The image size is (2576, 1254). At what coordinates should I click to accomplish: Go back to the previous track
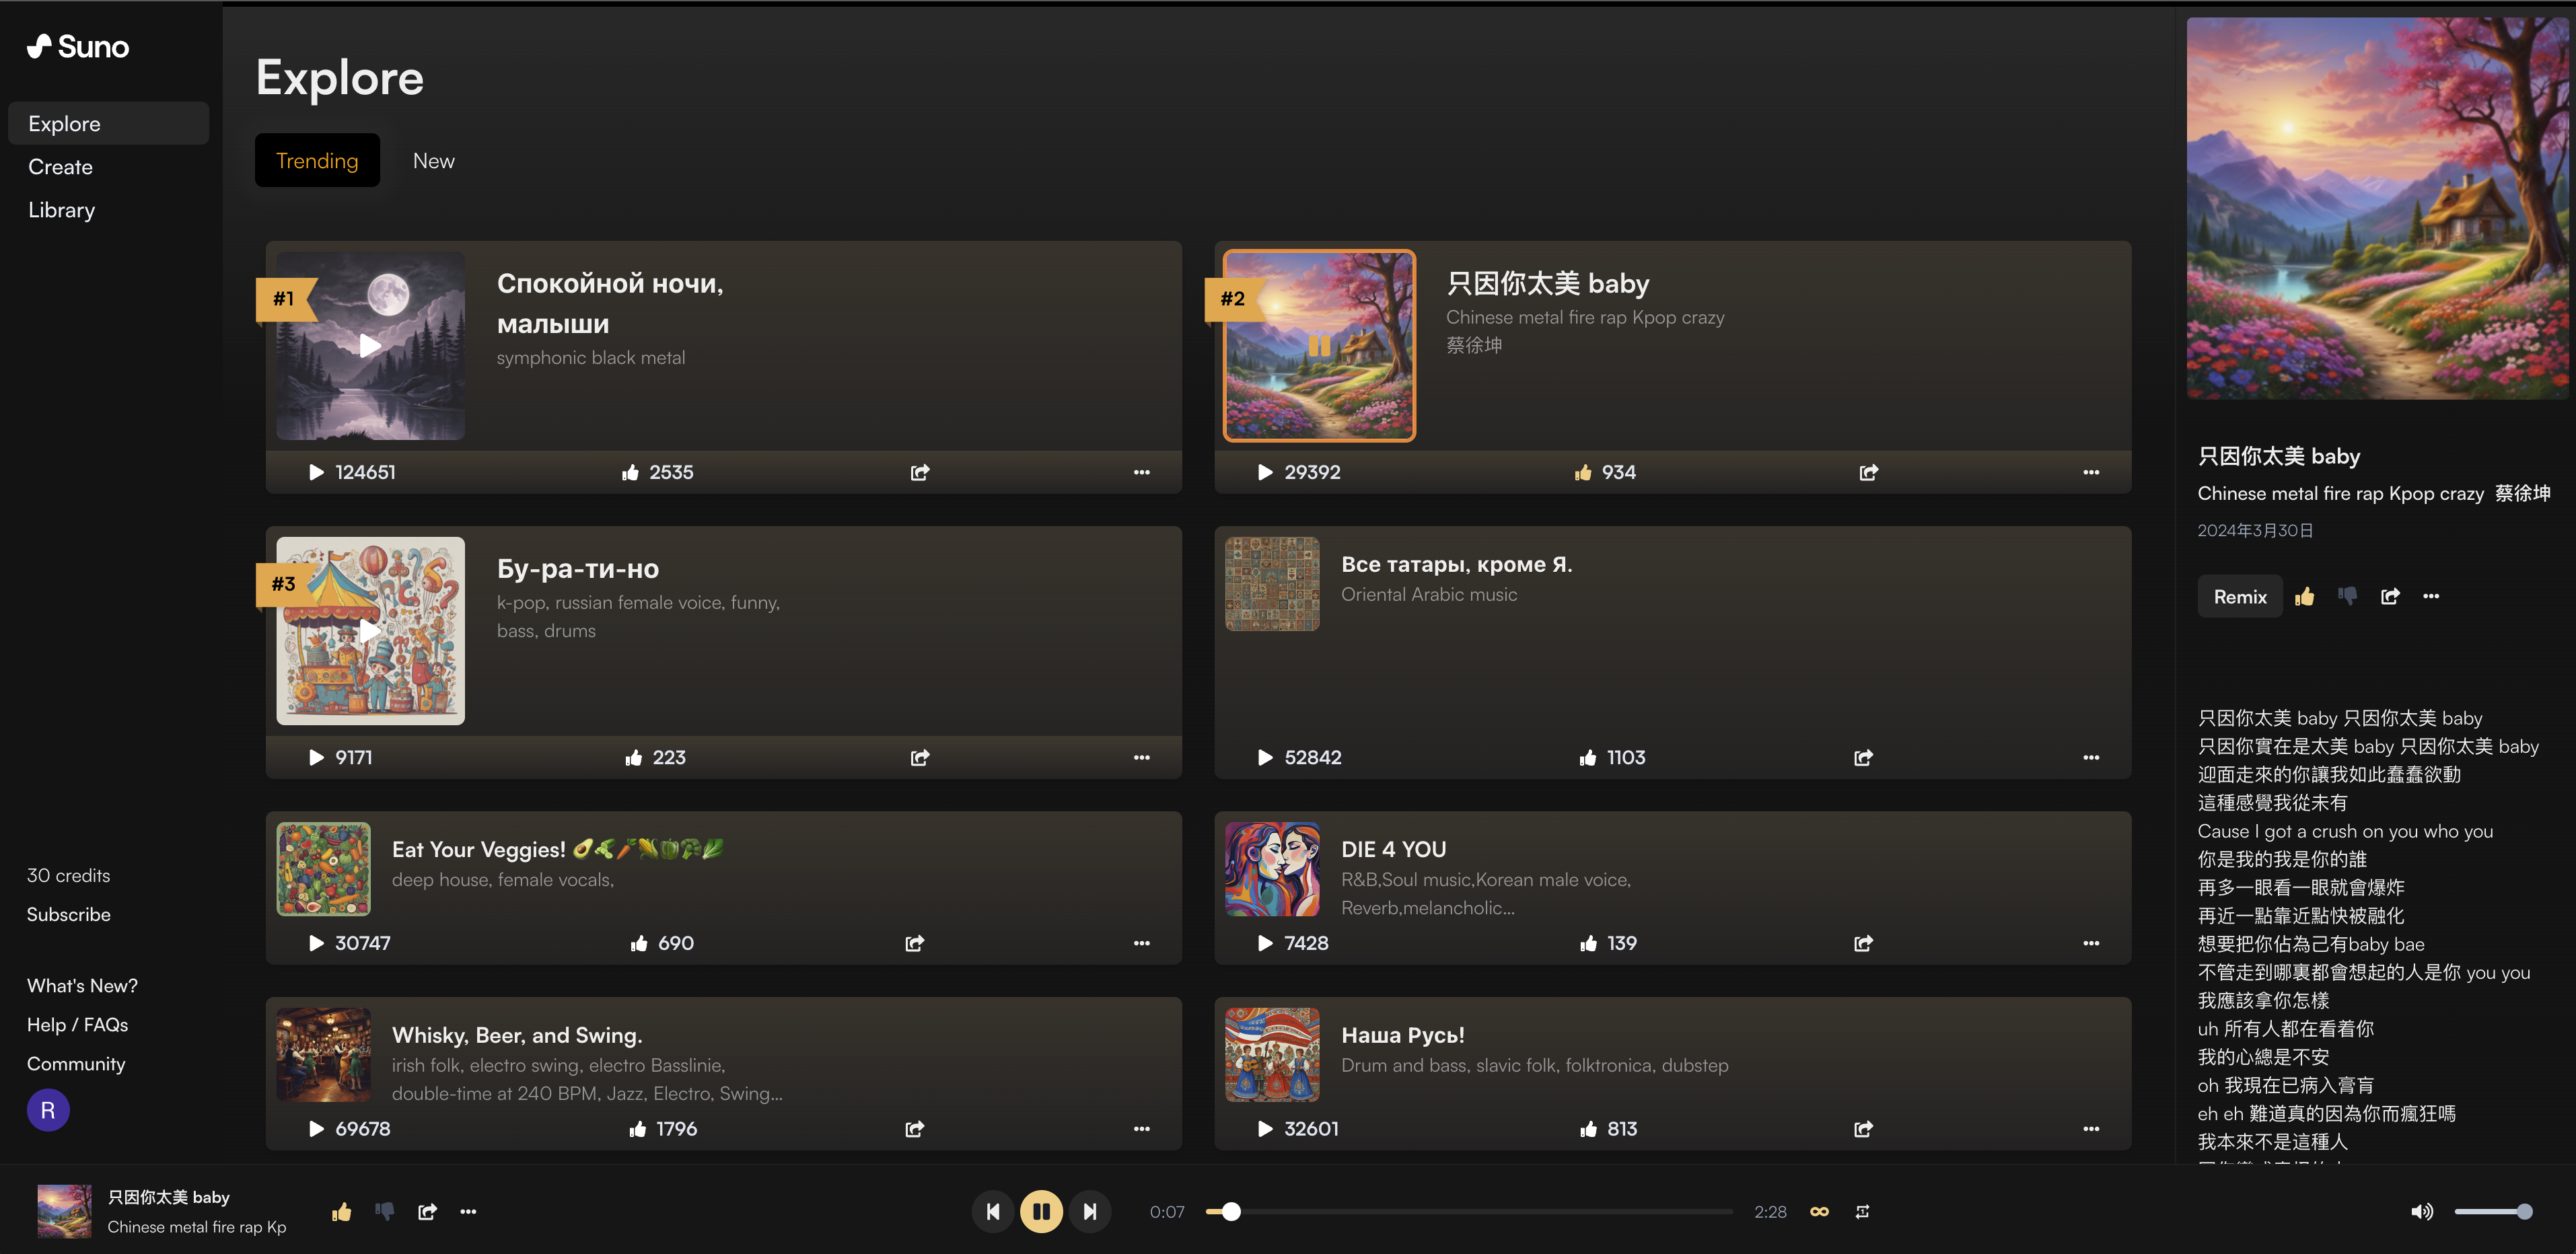993,1211
